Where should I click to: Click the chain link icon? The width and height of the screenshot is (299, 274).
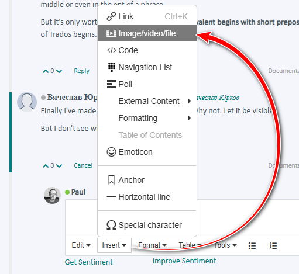(111, 16)
